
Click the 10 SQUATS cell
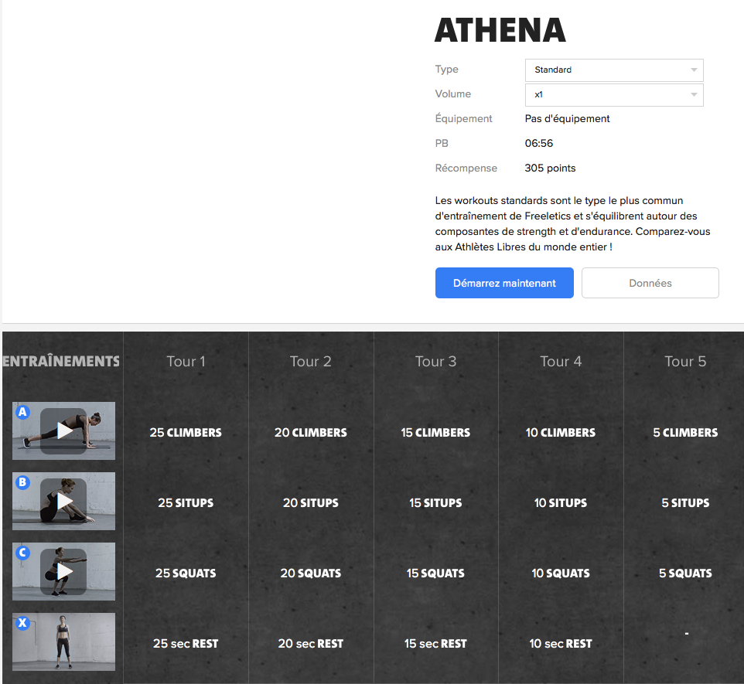[561, 573]
